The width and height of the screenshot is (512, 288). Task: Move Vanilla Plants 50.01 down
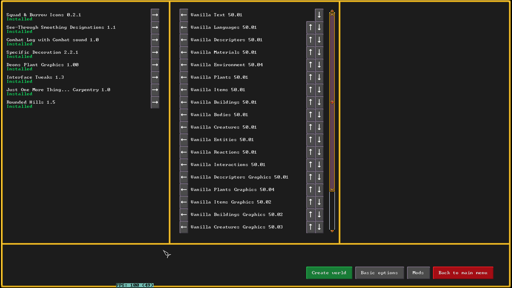click(x=319, y=77)
